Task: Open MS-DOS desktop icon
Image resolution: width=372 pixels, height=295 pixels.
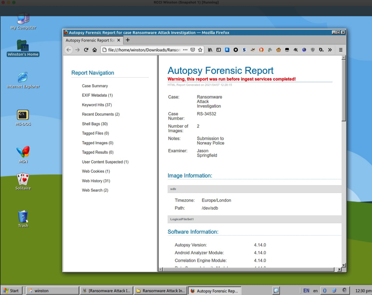Action: pos(23,116)
